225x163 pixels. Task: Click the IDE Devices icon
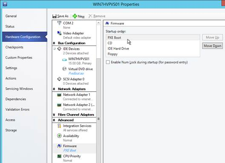tap(59, 49)
